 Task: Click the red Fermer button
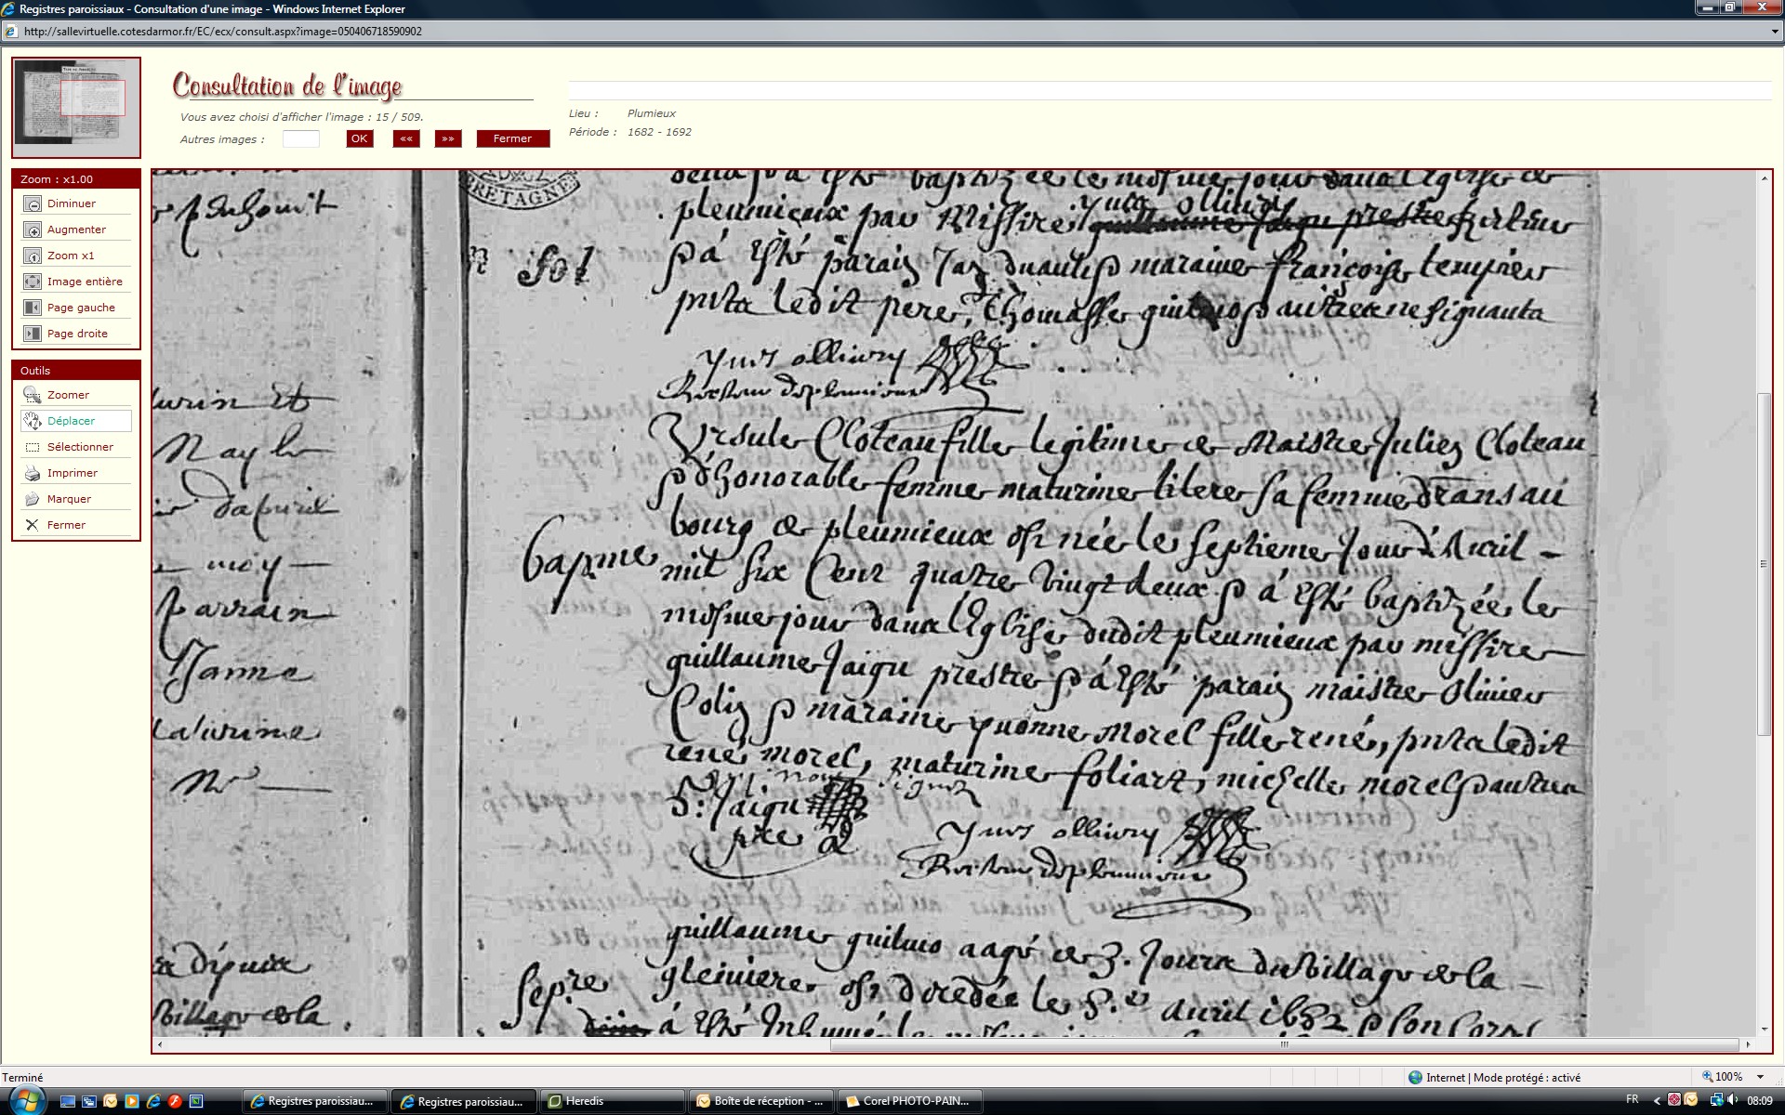(x=512, y=138)
